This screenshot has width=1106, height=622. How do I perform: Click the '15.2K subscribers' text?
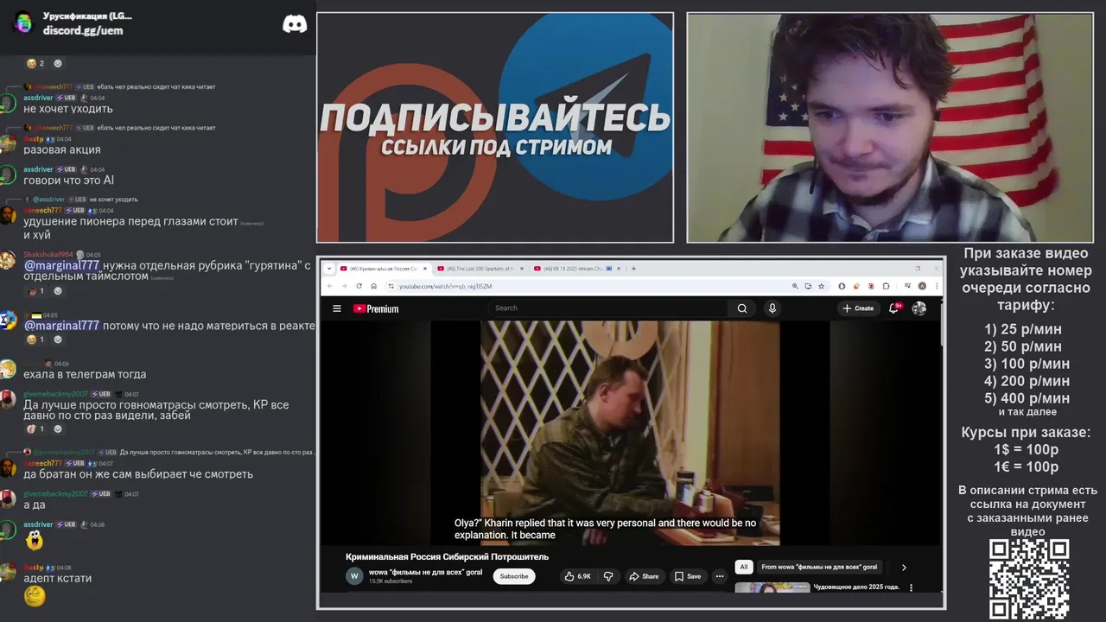391,581
